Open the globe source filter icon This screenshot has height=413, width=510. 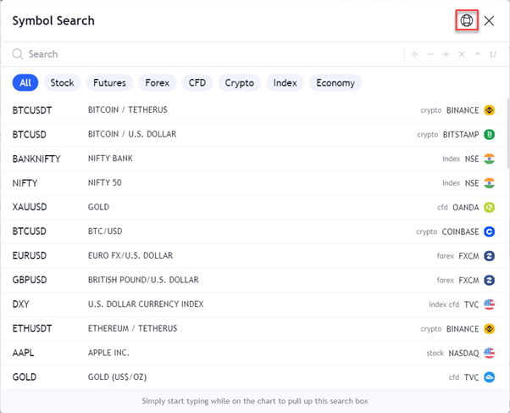point(467,20)
